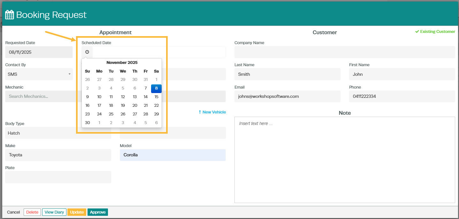Image resolution: width=459 pixels, height=219 pixels.
Task: Click into the Note text area
Action: click(345, 160)
